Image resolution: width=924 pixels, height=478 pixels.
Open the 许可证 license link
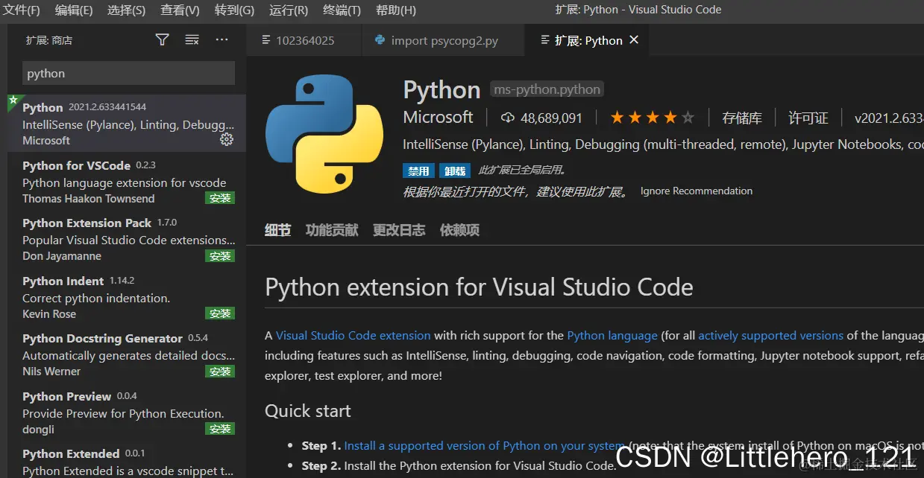point(808,118)
